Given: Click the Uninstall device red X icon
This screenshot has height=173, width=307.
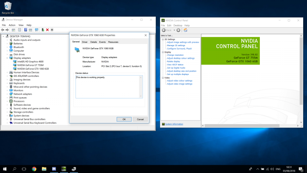Looking at the screenshot, I should tap(47, 30).
